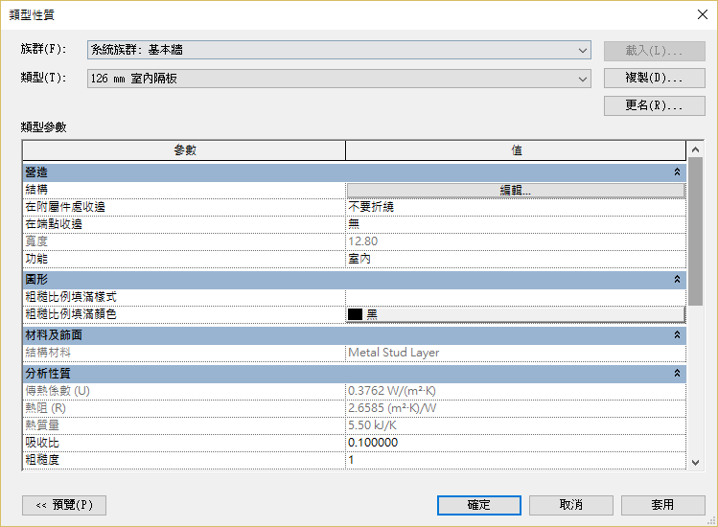Viewport: 718px width, 527px height.
Task: Select the 寬度 value 12.80
Action: pyautogui.click(x=516, y=241)
